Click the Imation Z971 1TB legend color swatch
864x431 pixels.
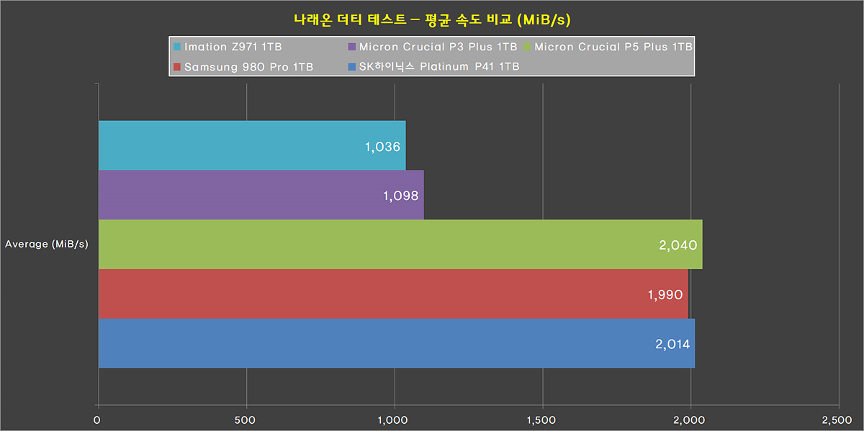(177, 47)
